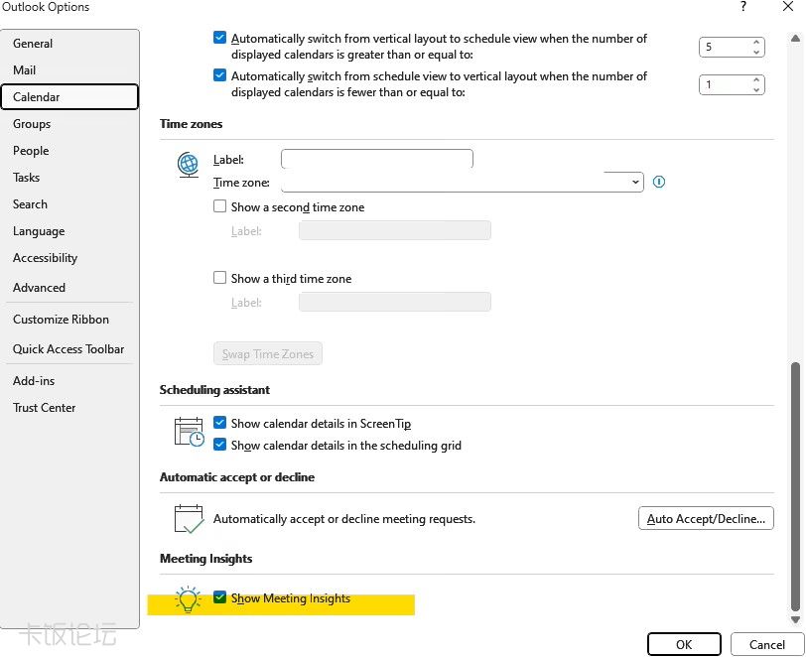Click the time zone globe icon
The width and height of the screenshot is (806, 657).
click(x=189, y=165)
